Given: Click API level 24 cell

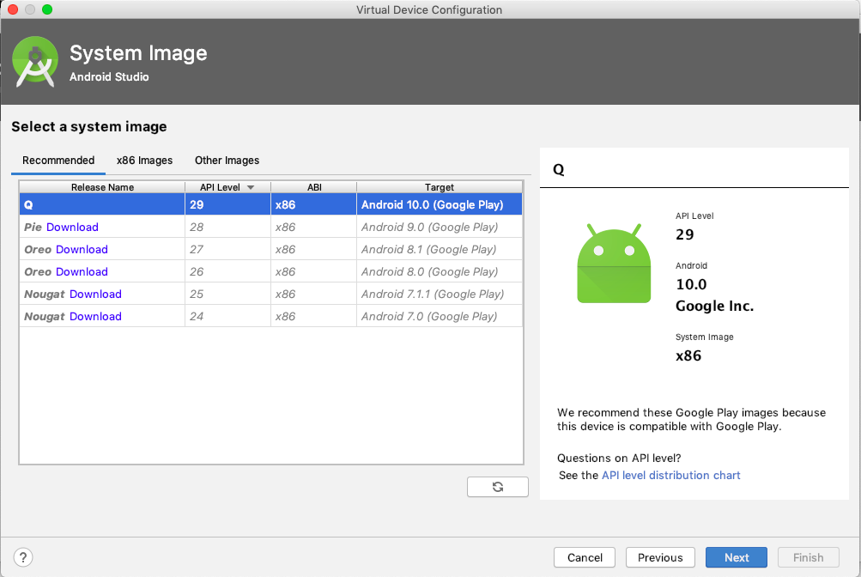Looking at the screenshot, I should pyautogui.click(x=227, y=316).
